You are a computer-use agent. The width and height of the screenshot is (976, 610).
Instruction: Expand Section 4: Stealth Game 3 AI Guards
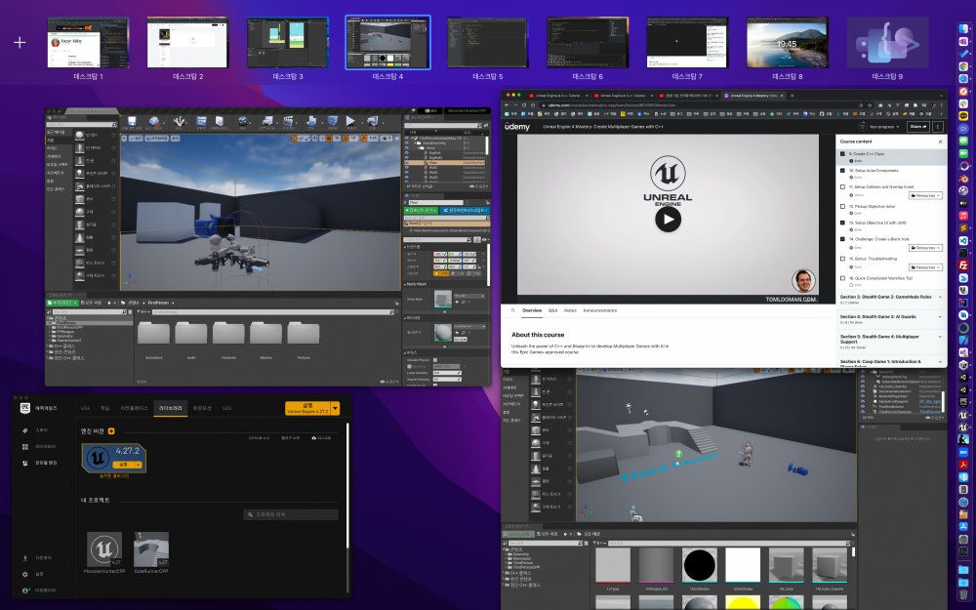click(x=891, y=319)
